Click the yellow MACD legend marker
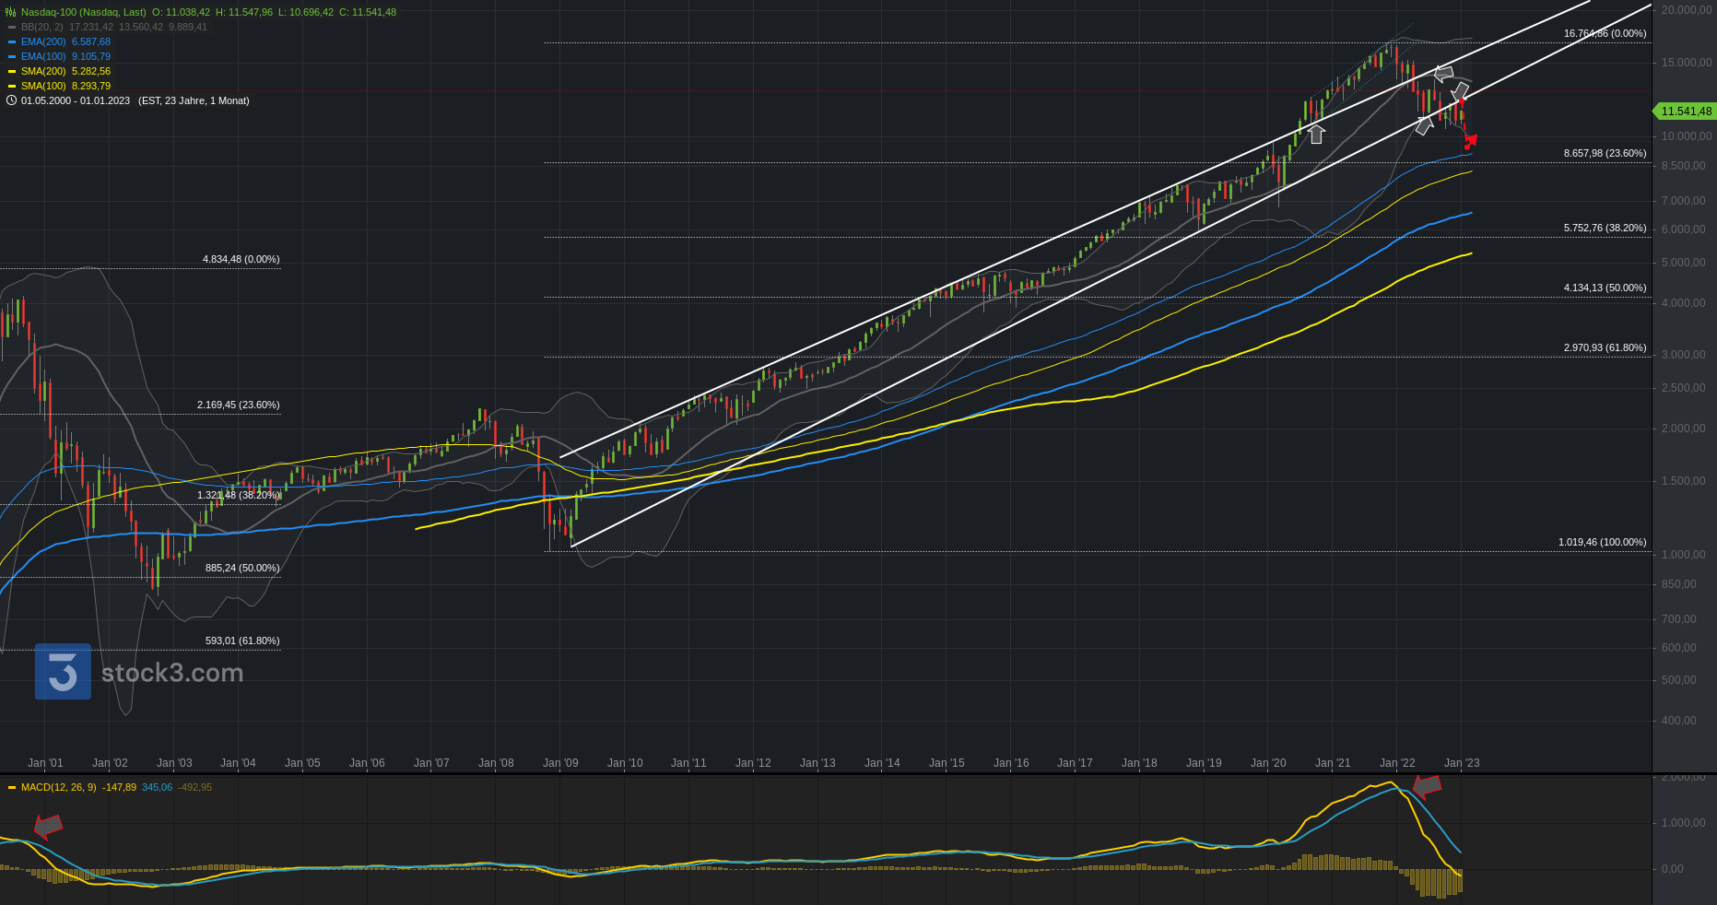1717x905 pixels. tap(12, 787)
